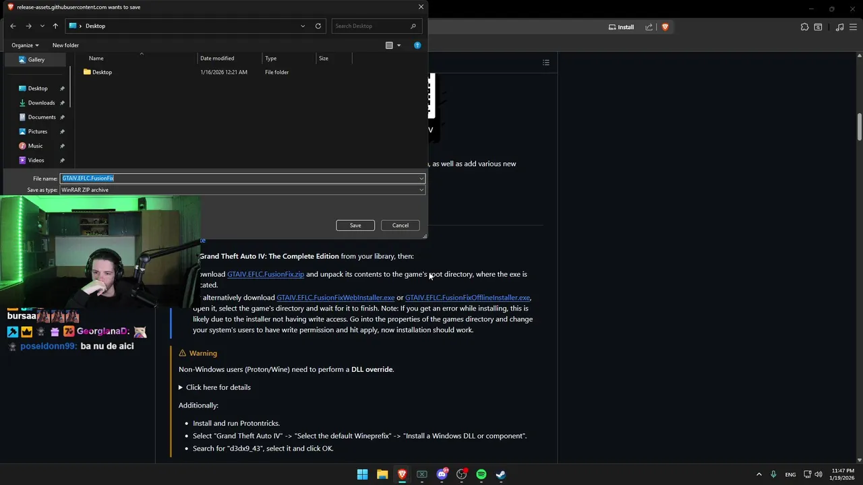The height and width of the screenshot is (485, 863).
Task: Cancel the Save dialog
Action: 400,225
